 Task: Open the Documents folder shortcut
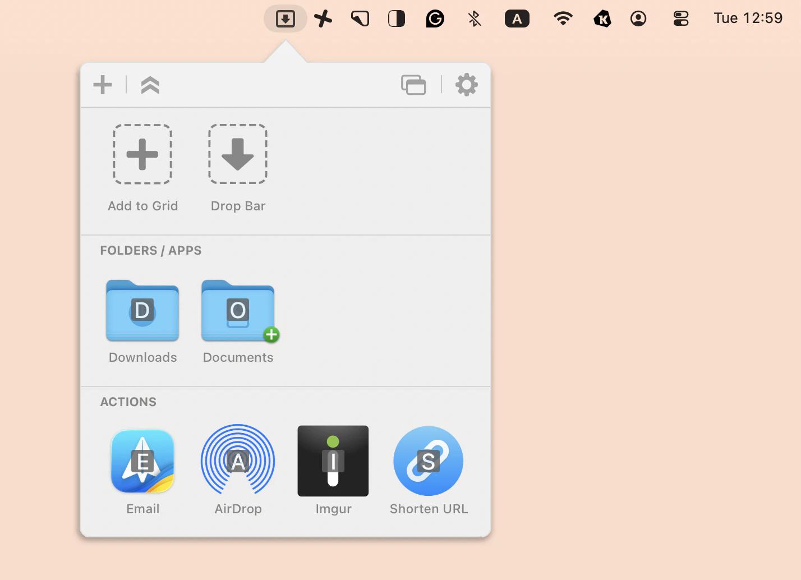[x=237, y=311]
